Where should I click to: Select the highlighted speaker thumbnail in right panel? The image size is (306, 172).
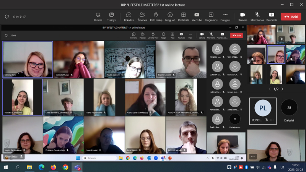(276, 54)
